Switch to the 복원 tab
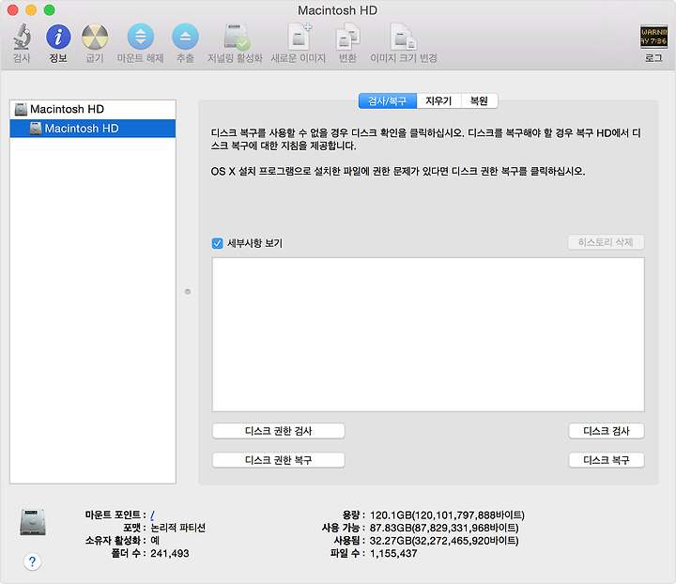676x584 pixels. coord(479,100)
